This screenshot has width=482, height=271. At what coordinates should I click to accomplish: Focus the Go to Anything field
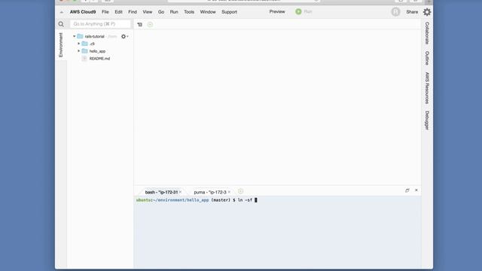pyautogui.click(x=100, y=24)
